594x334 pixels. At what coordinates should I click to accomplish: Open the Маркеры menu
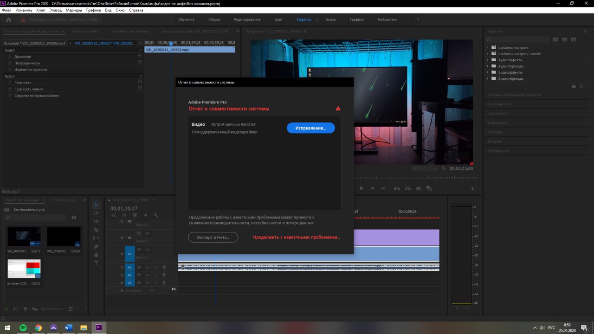(x=74, y=10)
